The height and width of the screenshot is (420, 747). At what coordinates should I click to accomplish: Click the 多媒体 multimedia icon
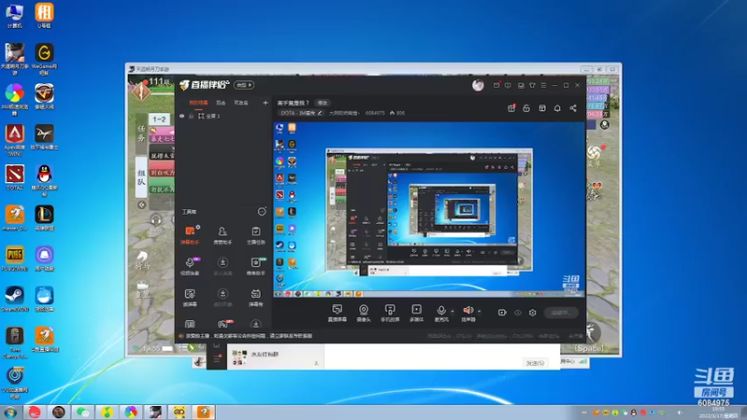pyautogui.click(x=416, y=313)
